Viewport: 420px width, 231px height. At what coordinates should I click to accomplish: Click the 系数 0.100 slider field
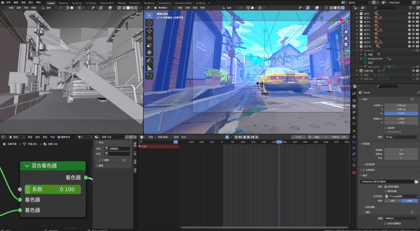pyautogui.click(x=53, y=189)
